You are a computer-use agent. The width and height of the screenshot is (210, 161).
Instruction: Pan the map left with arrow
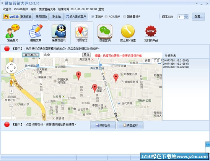coord(8,68)
